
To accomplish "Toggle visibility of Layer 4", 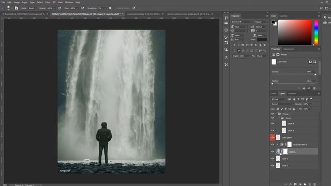I will click(x=273, y=123).
